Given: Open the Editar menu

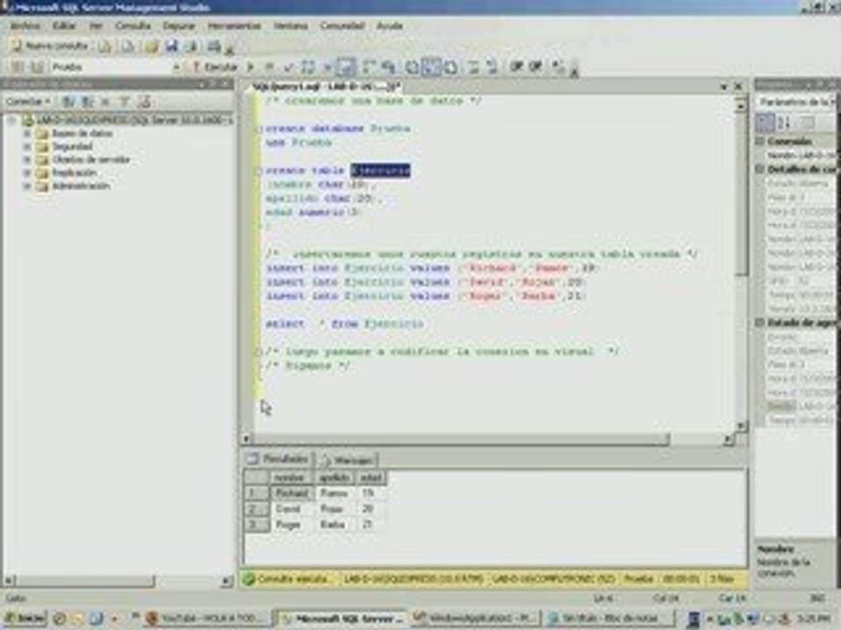Looking at the screenshot, I should (64, 25).
